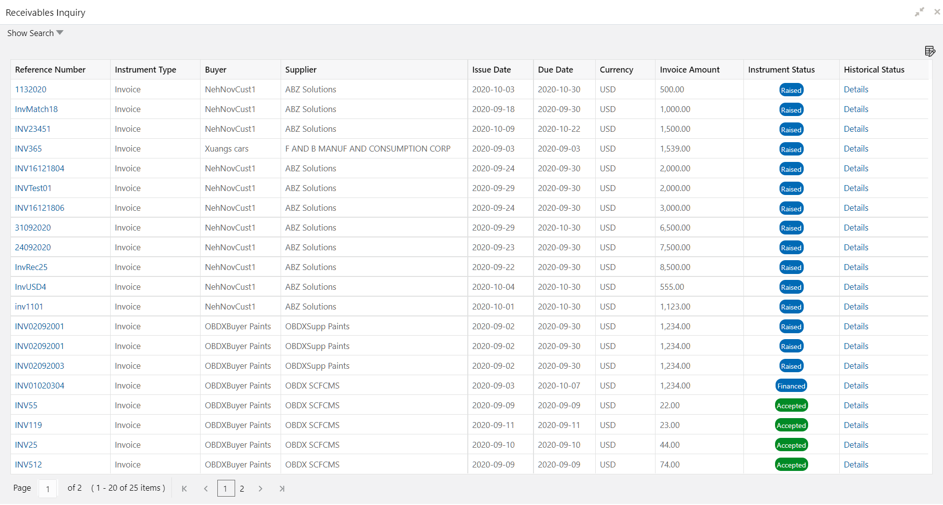Open reference INV119

click(28, 425)
